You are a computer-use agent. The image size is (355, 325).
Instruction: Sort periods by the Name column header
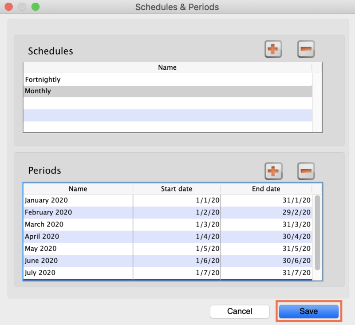coord(78,188)
